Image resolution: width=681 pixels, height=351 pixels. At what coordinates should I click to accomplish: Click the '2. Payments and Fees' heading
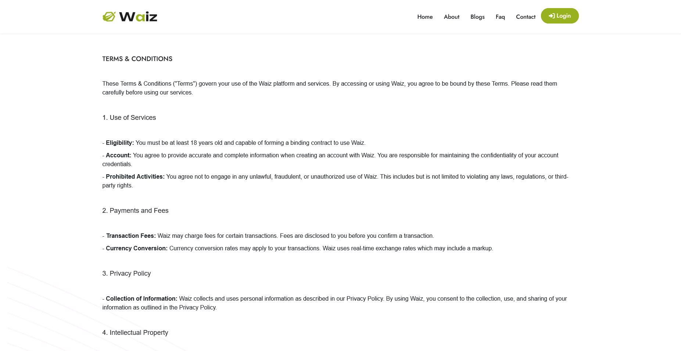click(x=135, y=211)
